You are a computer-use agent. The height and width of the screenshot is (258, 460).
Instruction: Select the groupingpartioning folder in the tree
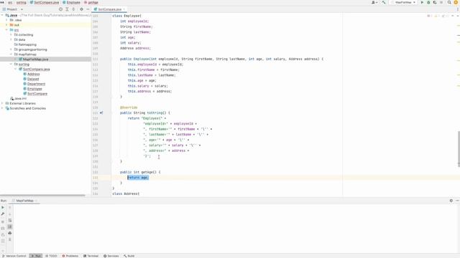click(x=32, y=49)
